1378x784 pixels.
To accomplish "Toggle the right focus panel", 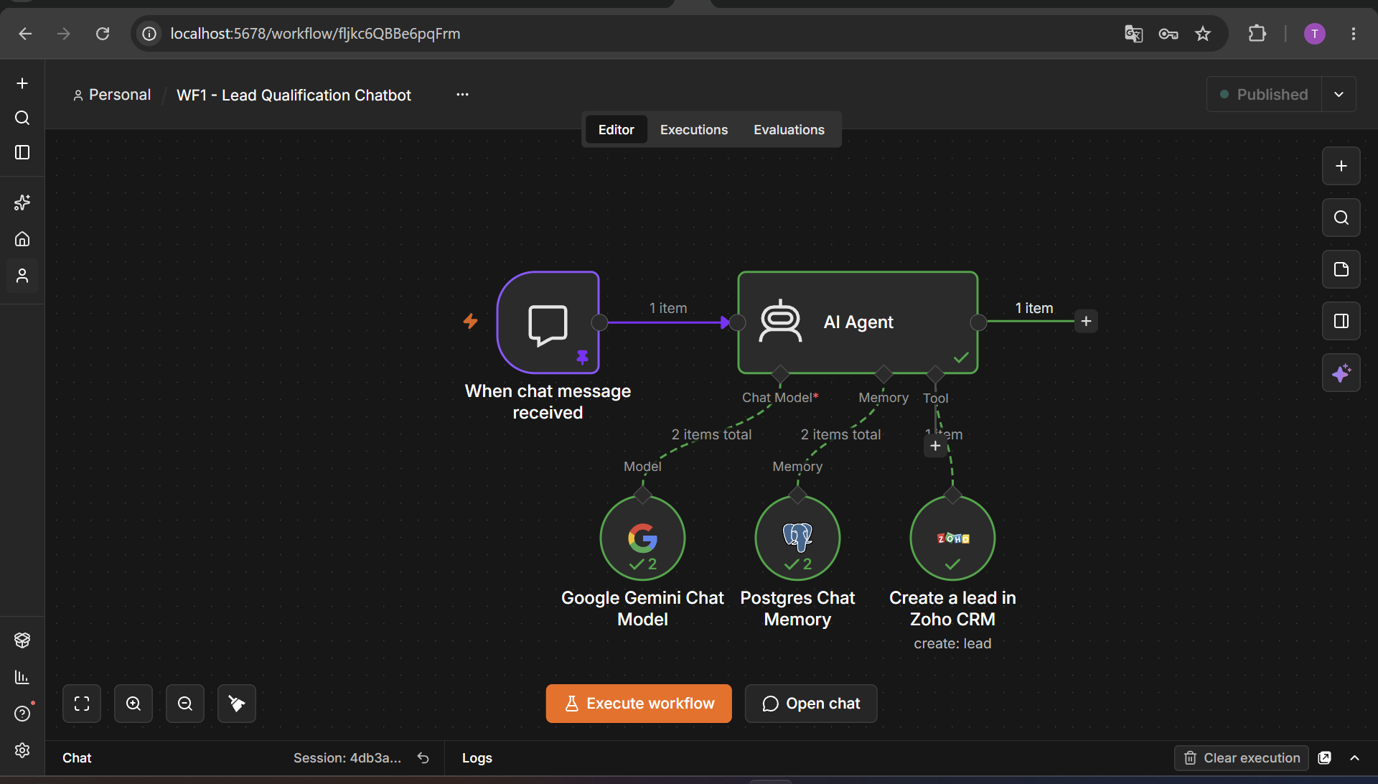I will click(x=1341, y=321).
